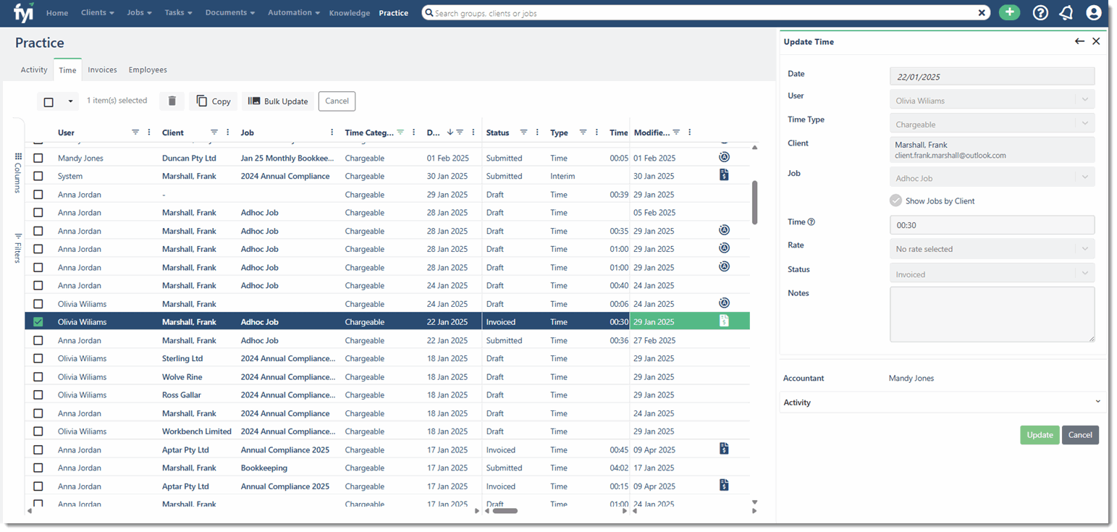Expand the Activity section
The image size is (1117, 532).
pyautogui.click(x=943, y=402)
